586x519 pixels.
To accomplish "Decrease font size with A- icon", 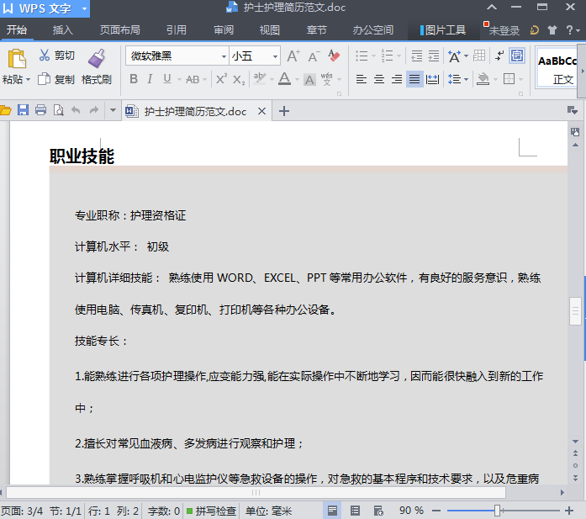I will click(x=314, y=56).
